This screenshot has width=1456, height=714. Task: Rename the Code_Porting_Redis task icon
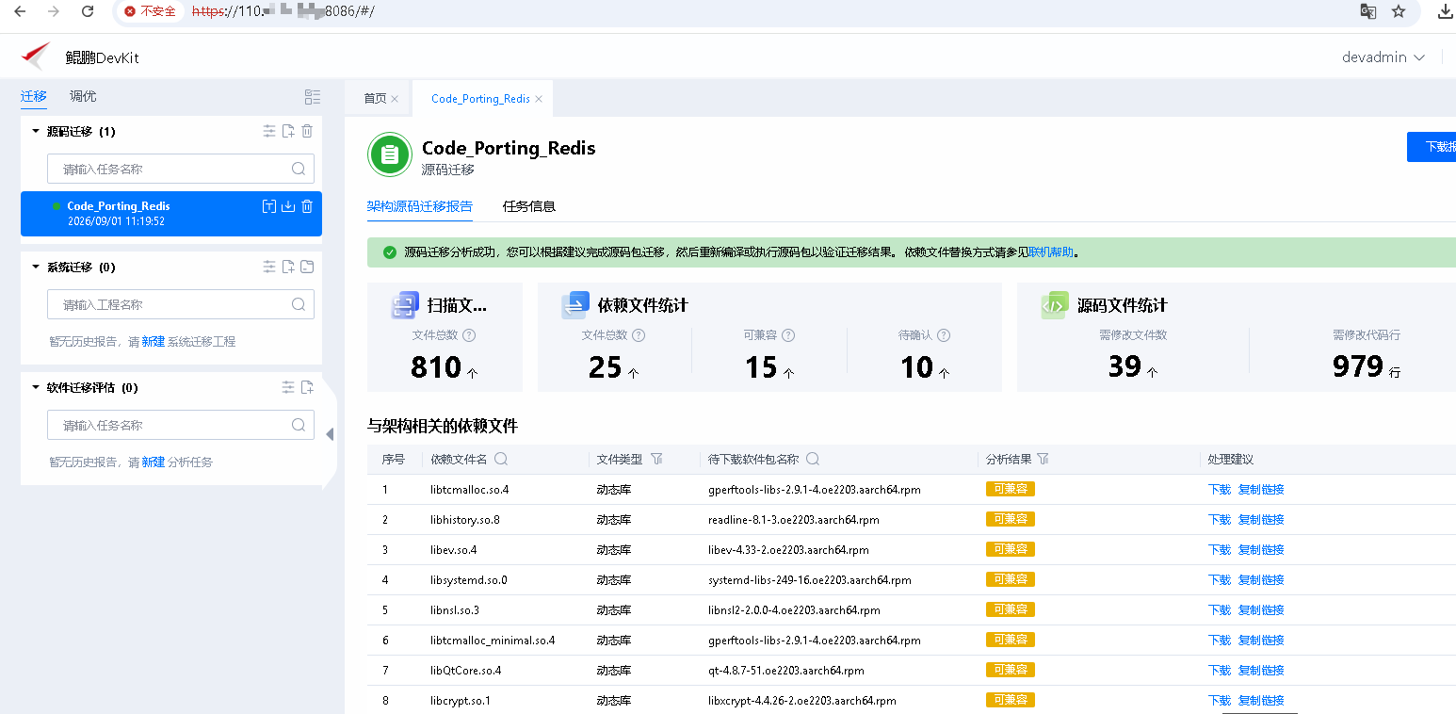pos(268,206)
